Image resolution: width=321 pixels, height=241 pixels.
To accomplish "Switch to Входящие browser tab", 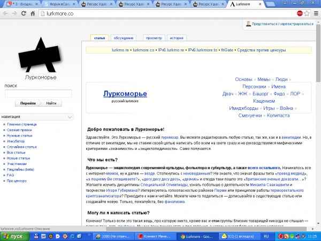I will click(21, 4).
